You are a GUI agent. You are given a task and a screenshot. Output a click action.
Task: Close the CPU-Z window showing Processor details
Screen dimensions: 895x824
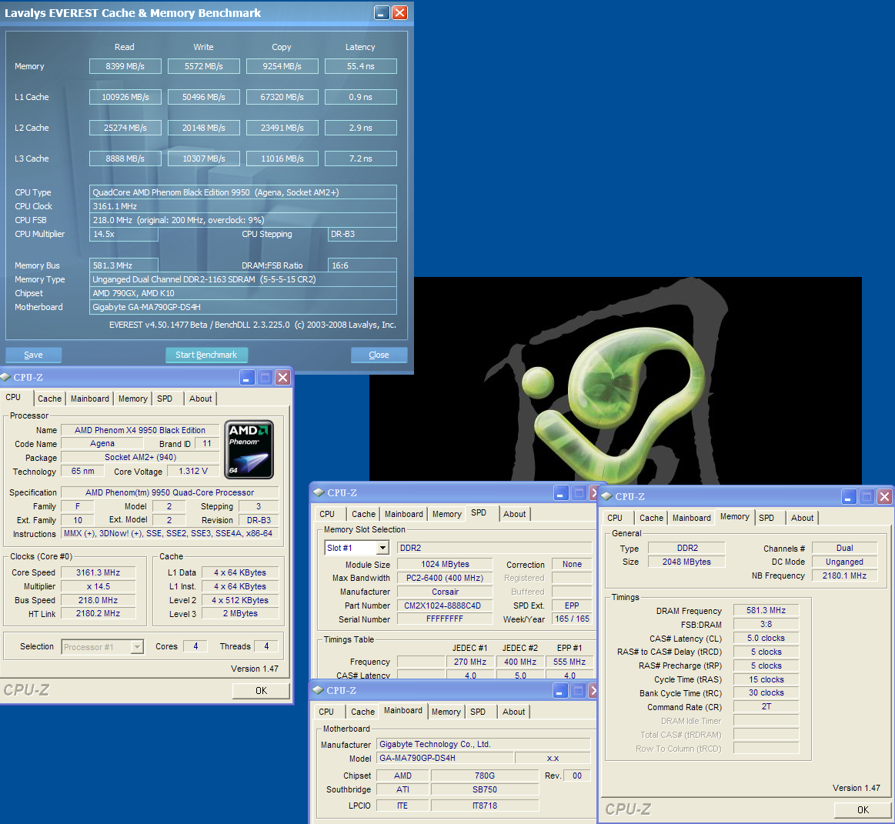point(282,378)
